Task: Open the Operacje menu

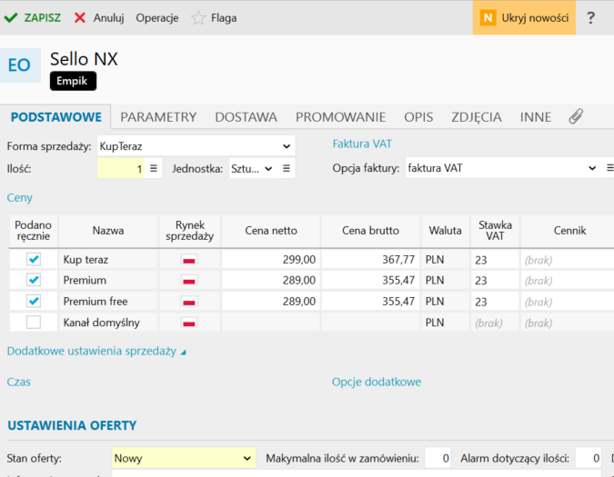Action: pos(157,18)
